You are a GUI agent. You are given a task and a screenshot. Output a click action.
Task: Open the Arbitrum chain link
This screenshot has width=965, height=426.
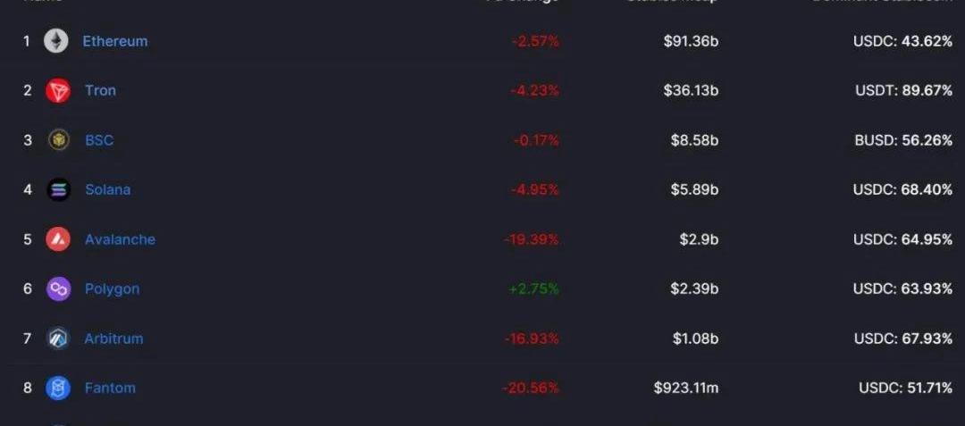tap(113, 338)
